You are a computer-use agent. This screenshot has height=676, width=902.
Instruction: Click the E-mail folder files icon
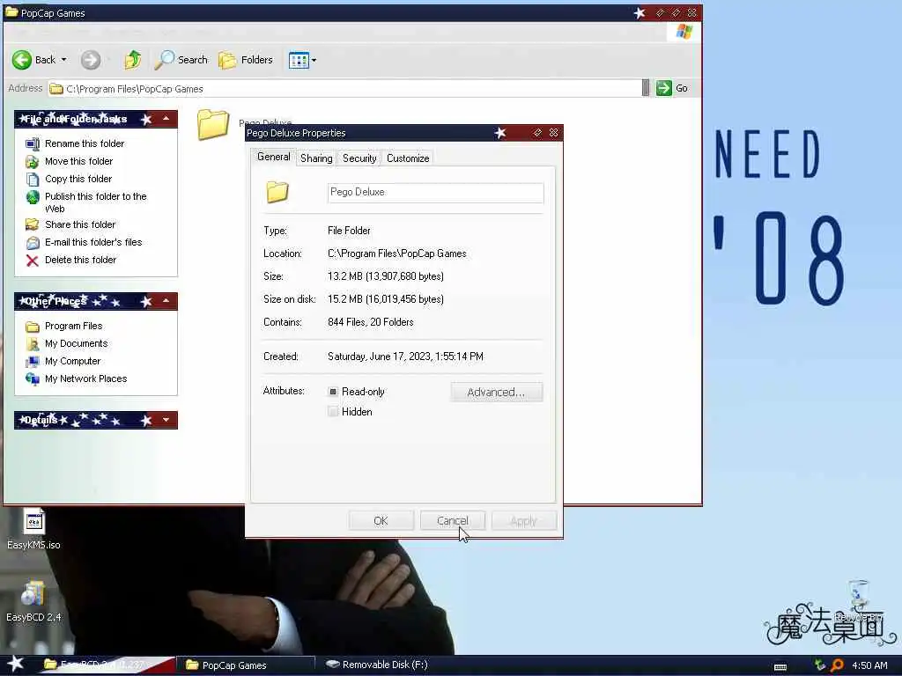coord(33,243)
